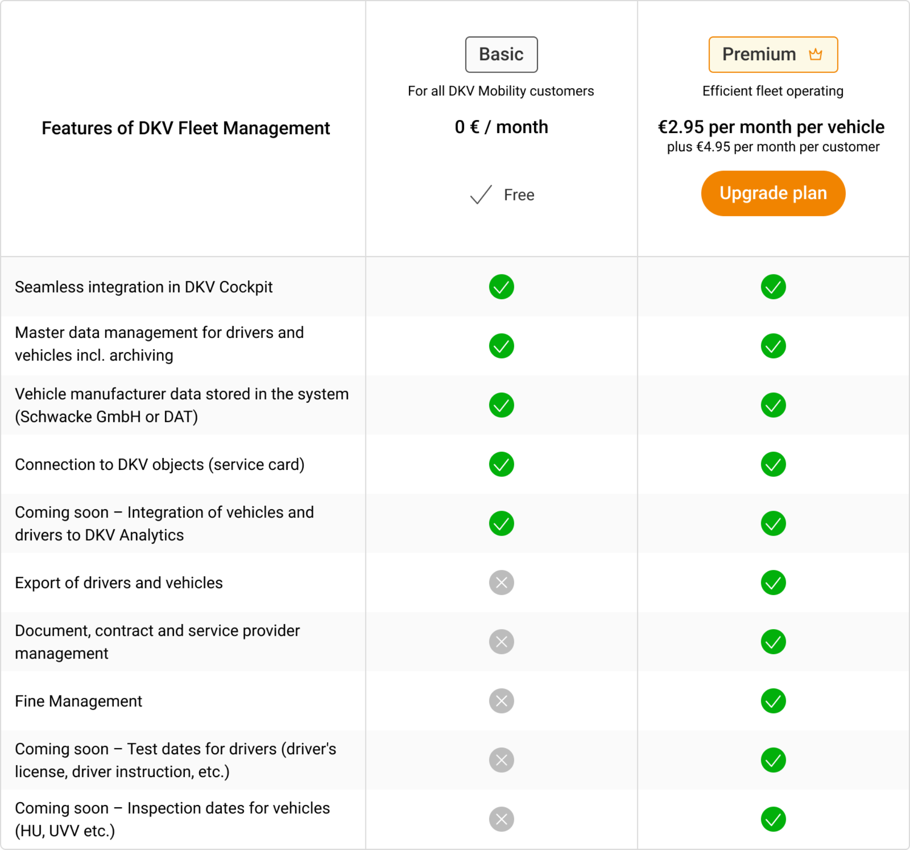Click 'Vehicle manufacturer data stored in the system' label
Viewport: 910px width, 850px height.
pos(182,405)
